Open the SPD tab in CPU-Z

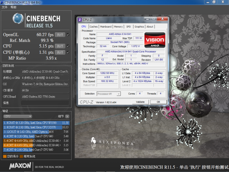pyautogui.click(x=128, y=27)
